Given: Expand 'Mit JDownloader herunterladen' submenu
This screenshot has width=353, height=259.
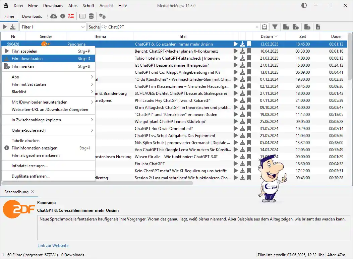Looking at the screenshot, I should click(48, 102).
